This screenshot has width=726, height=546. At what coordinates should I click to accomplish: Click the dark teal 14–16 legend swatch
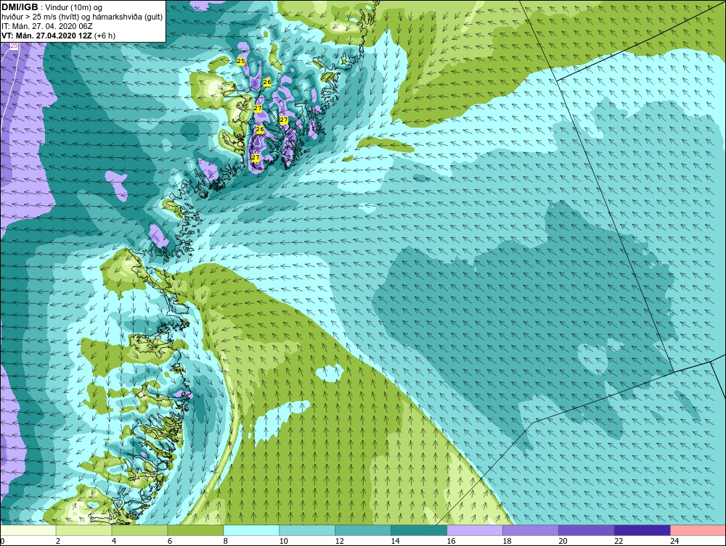[x=419, y=530]
